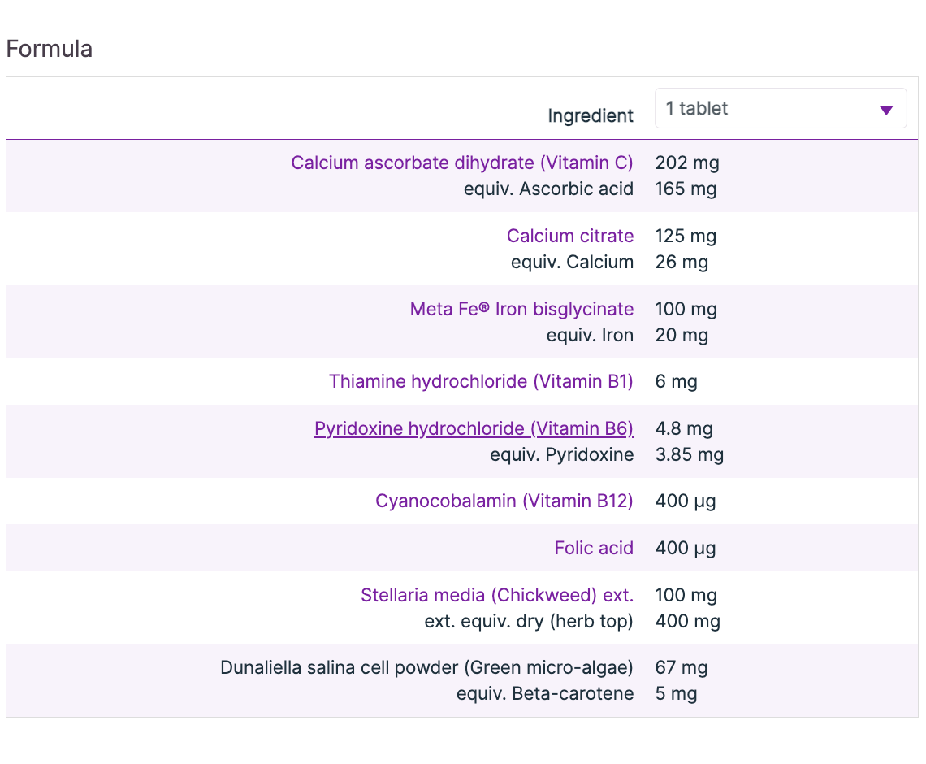The image size is (926, 764).
Task: Click the equiv. Beta-carotene label
Action: coord(545,694)
